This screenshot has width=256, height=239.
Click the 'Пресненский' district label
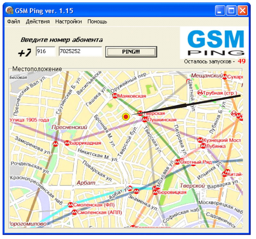click(70, 127)
